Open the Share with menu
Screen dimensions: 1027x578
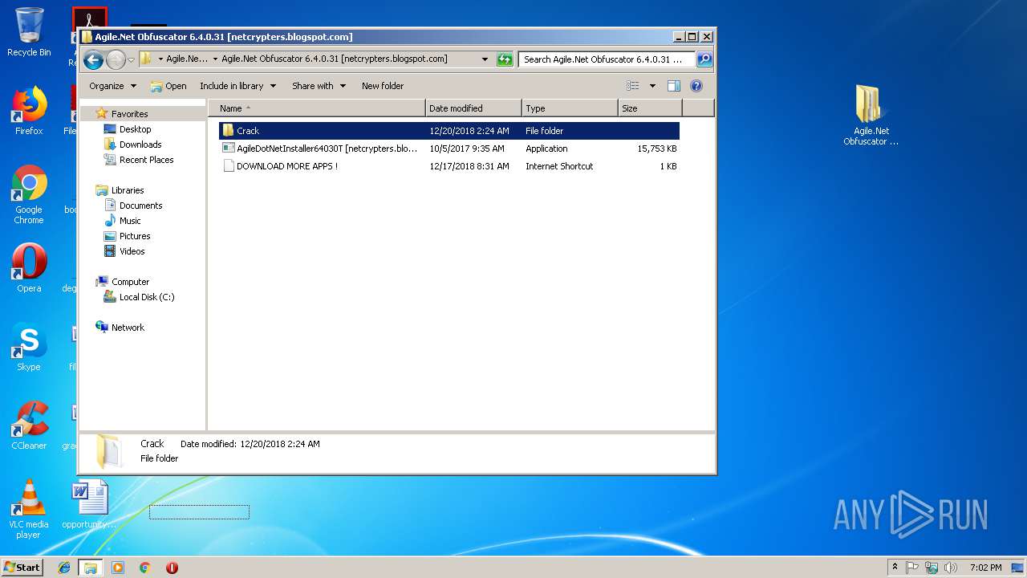319,86
